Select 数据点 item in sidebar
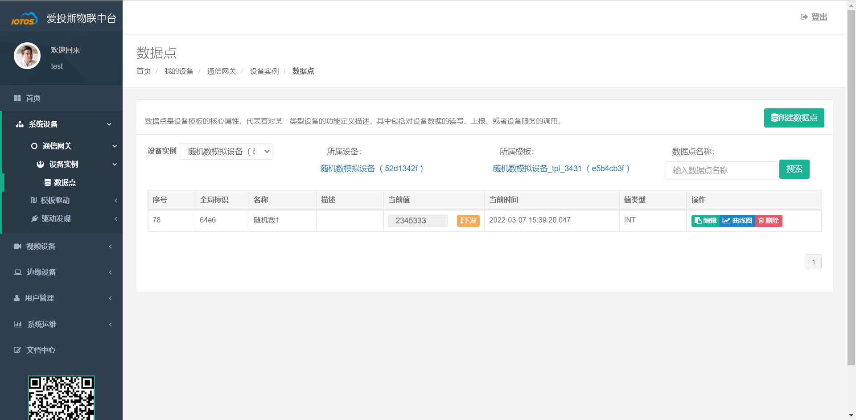The image size is (856, 420). pos(64,182)
